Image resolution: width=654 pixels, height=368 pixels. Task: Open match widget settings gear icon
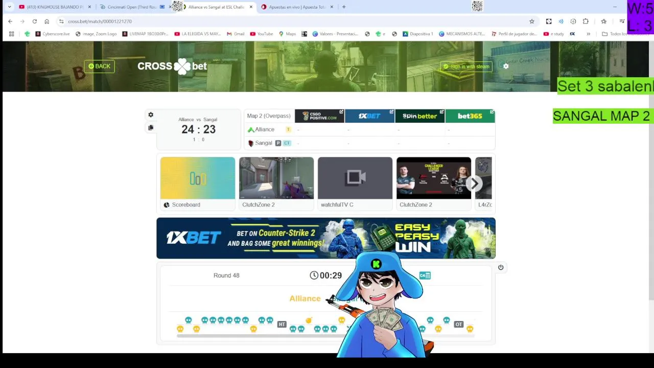pos(151,115)
